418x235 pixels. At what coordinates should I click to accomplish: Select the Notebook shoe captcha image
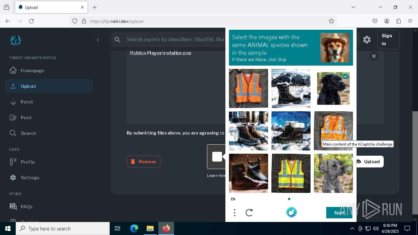pyautogui.click(x=249, y=173)
